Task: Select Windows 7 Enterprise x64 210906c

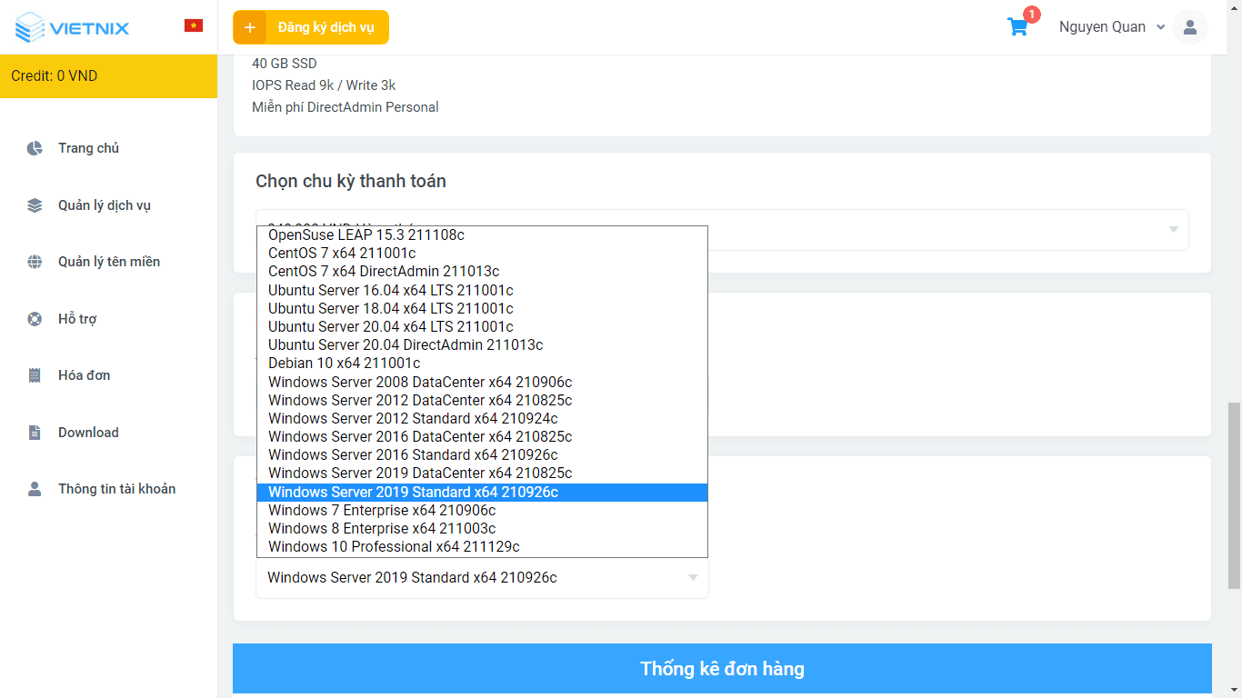Action: 482,510
